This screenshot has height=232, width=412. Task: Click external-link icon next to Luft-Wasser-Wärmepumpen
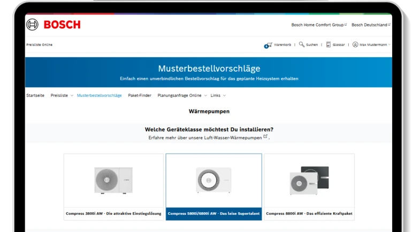[x=265, y=136]
